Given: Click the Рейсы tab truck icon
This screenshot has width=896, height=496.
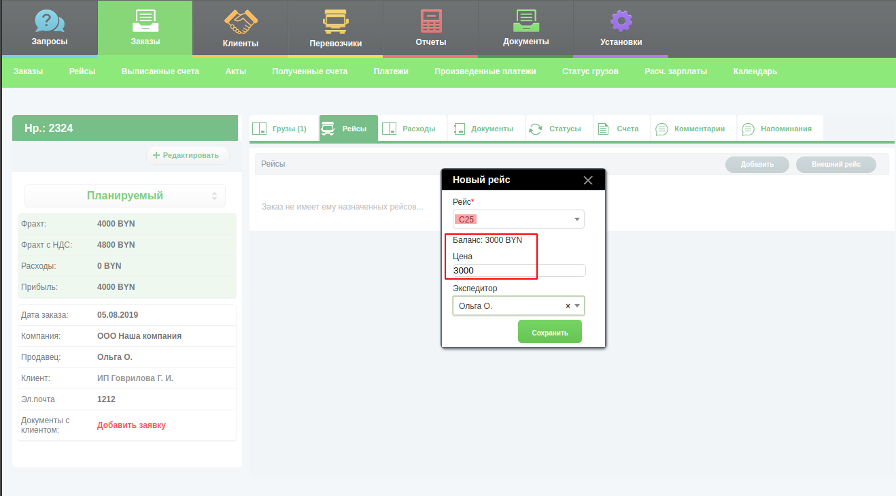Looking at the screenshot, I should [x=327, y=129].
